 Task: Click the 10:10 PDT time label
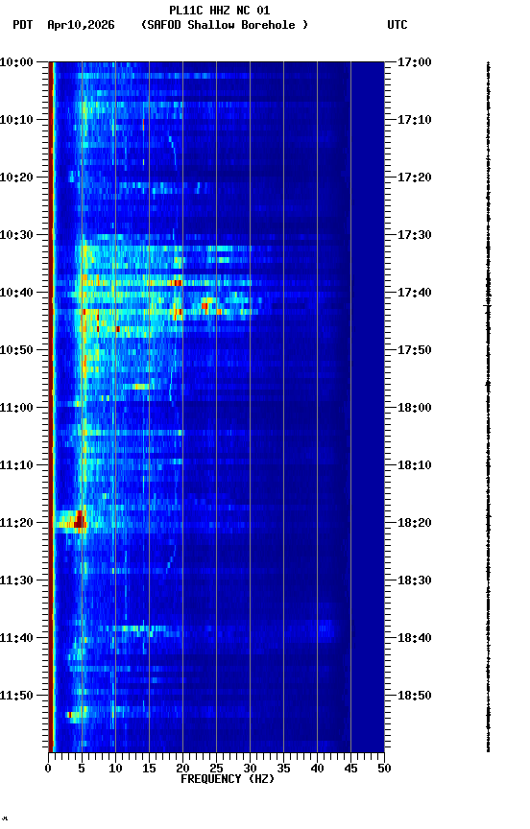(16, 120)
